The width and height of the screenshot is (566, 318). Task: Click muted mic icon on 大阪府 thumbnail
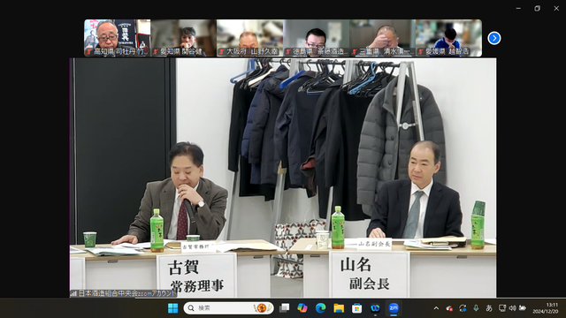coord(222,52)
